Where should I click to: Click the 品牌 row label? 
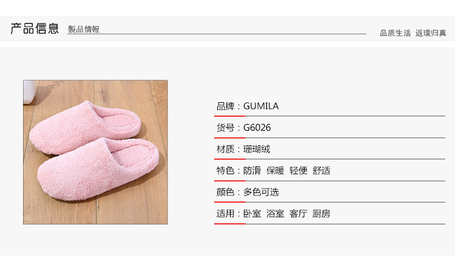point(225,106)
